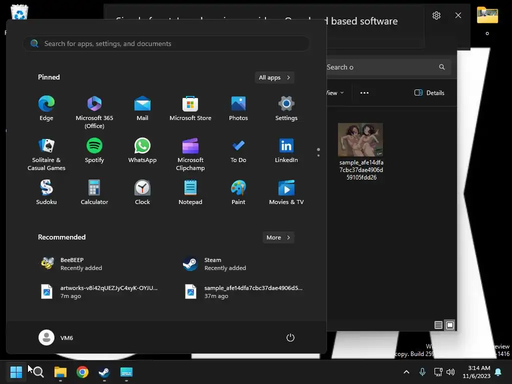Image resolution: width=512 pixels, height=384 pixels.
Task: Open the To Do app
Action: (238, 150)
